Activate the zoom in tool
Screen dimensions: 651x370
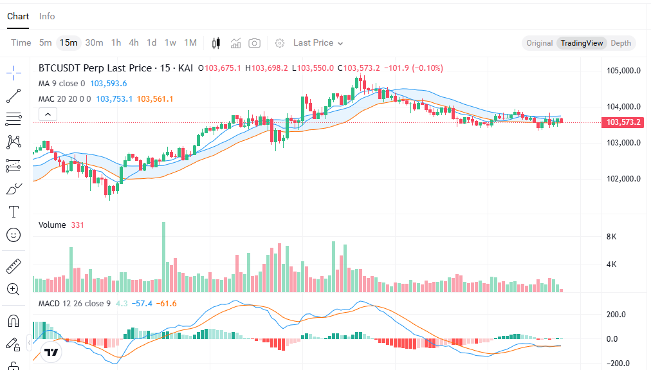coord(14,289)
